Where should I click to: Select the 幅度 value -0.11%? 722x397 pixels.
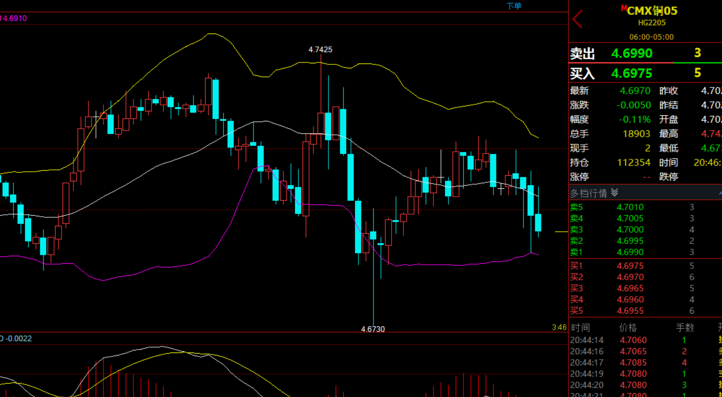tap(635, 120)
